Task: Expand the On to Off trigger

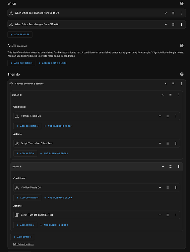Action: (x=166, y=13)
